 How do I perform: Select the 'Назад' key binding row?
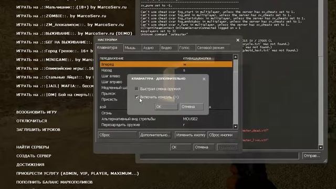[166, 70]
